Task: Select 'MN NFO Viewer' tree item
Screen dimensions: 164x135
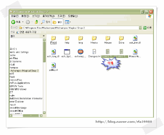Action: pyautogui.click(x=18, y=89)
